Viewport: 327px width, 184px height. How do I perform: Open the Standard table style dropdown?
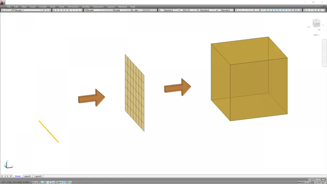pyautogui.click(x=213, y=10)
